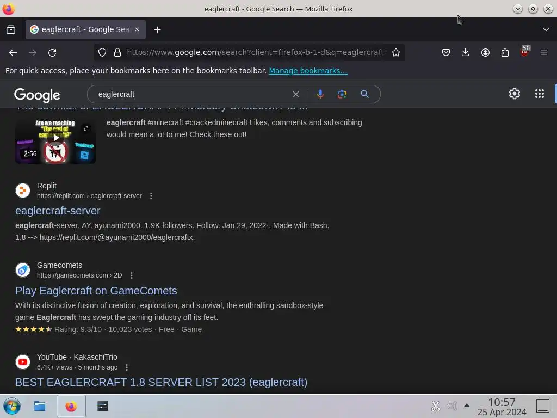The width and height of the screenshot is (557, 418).
Task: Start voice search with the microphone icon
Action: tap(320, 94)
